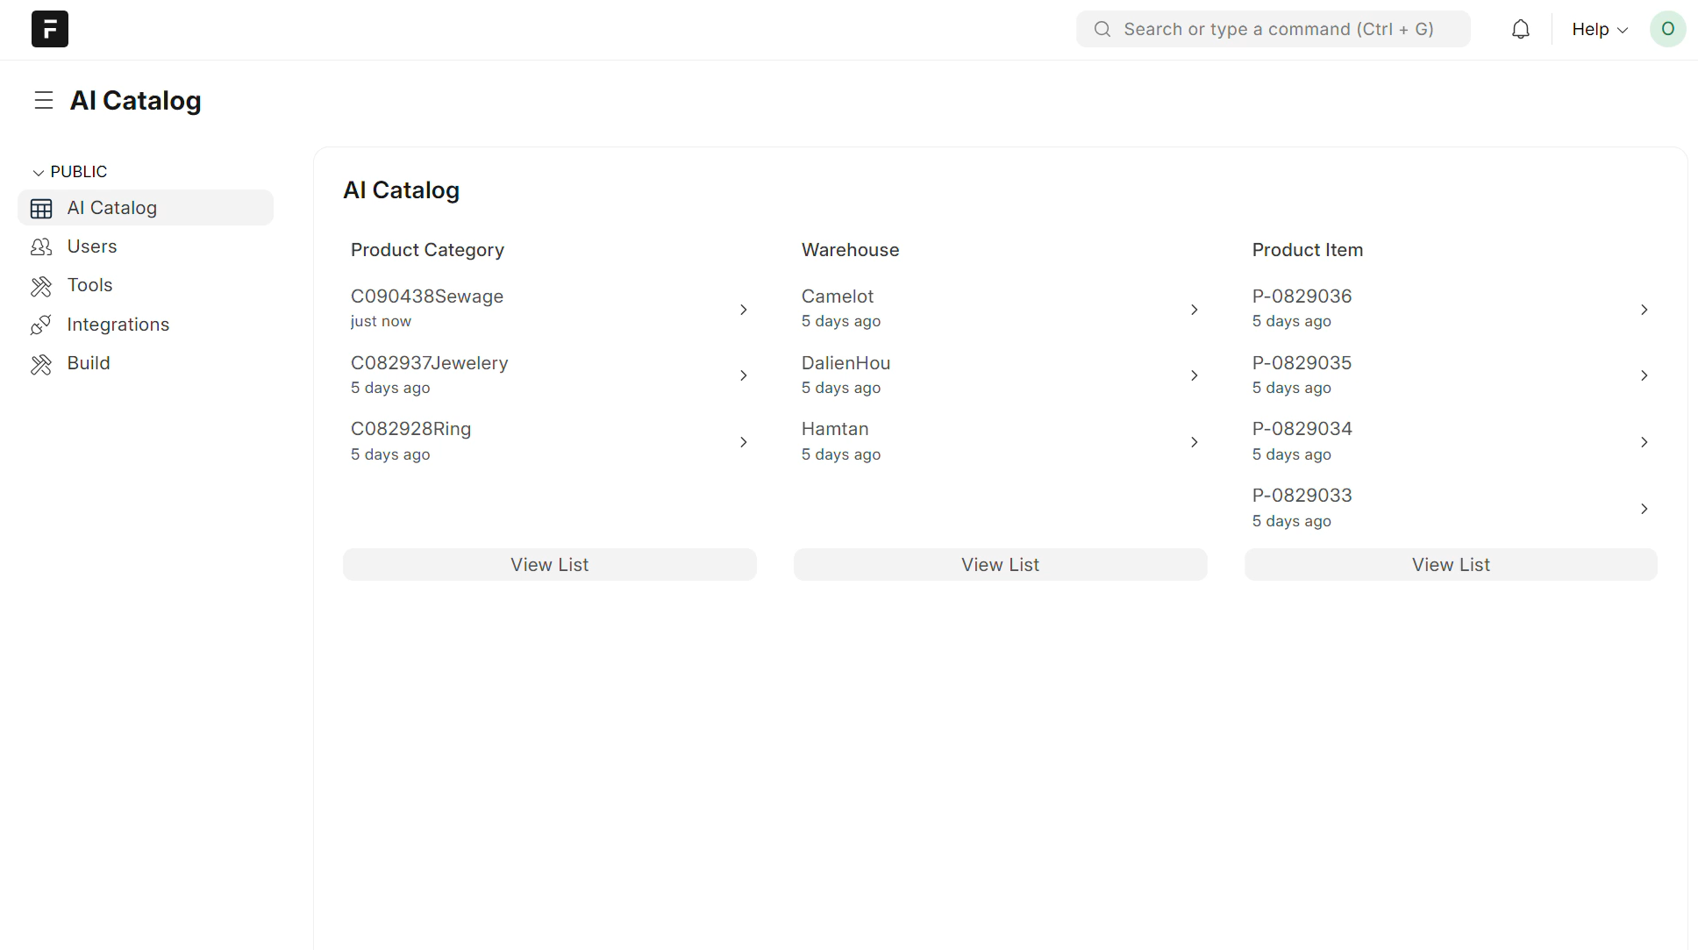
Task: Open P-0829033 item chevron arrow
Action: (1644, 509)
